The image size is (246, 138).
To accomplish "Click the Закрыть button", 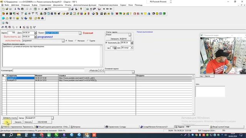I will [x=18, y=122].
